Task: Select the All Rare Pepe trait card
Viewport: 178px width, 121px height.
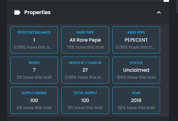Action: 85,40
